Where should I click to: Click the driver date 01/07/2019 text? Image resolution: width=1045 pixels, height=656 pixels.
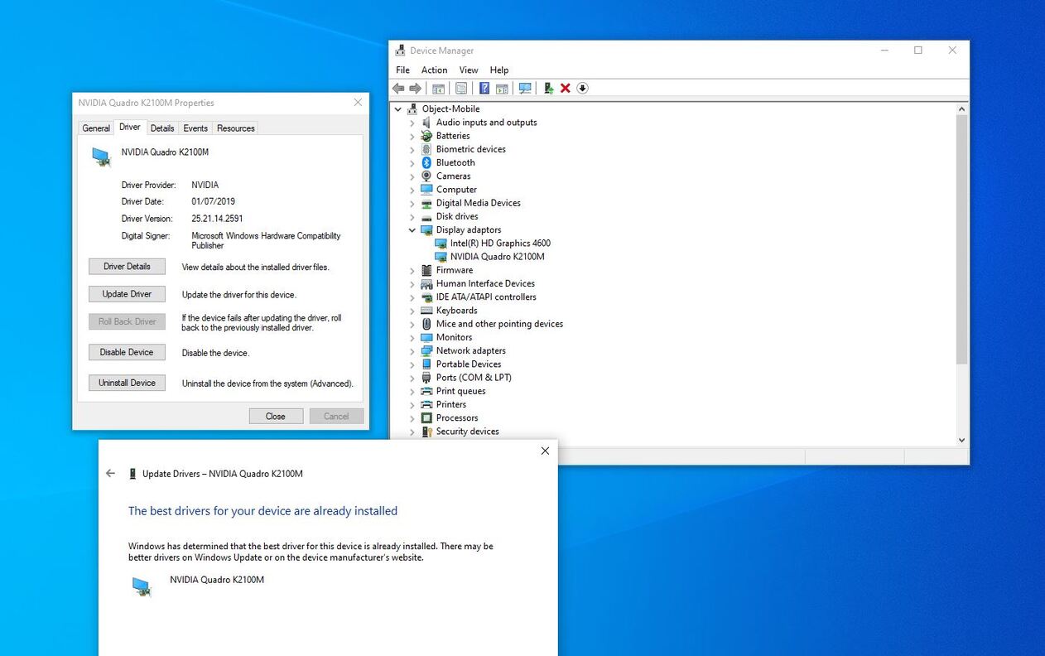click(213, 201)
